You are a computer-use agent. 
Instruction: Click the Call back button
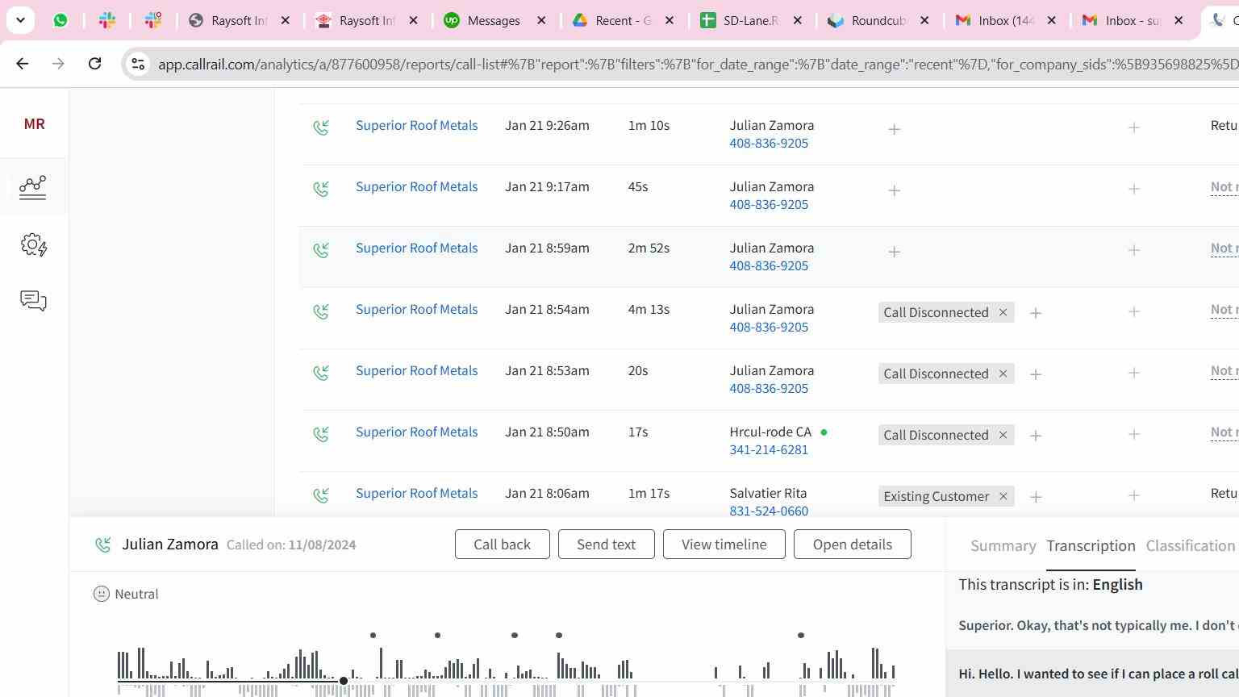click(502, 545)
